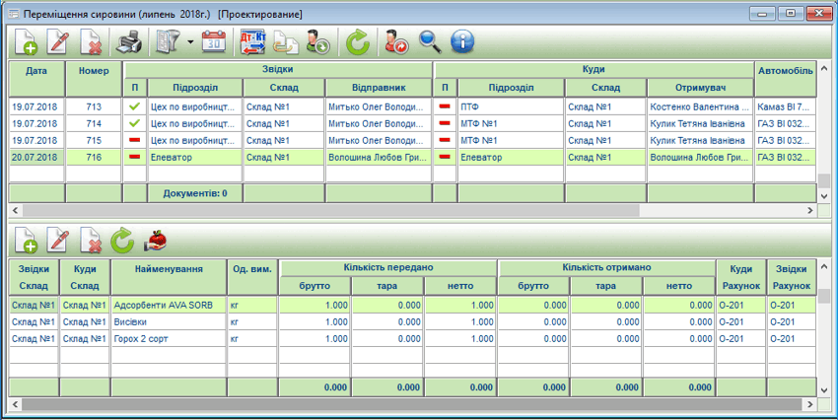Expand the filter dropdown arrow in the top toolbar

click(188, 41)
